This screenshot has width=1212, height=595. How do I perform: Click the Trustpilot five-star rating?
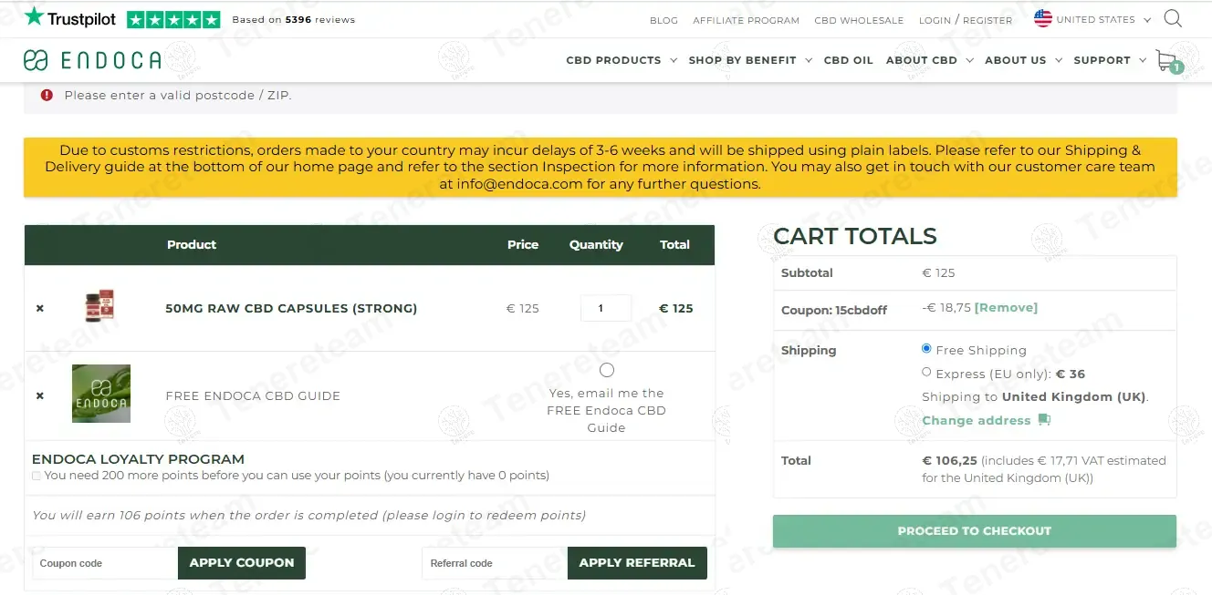(173, 19)
